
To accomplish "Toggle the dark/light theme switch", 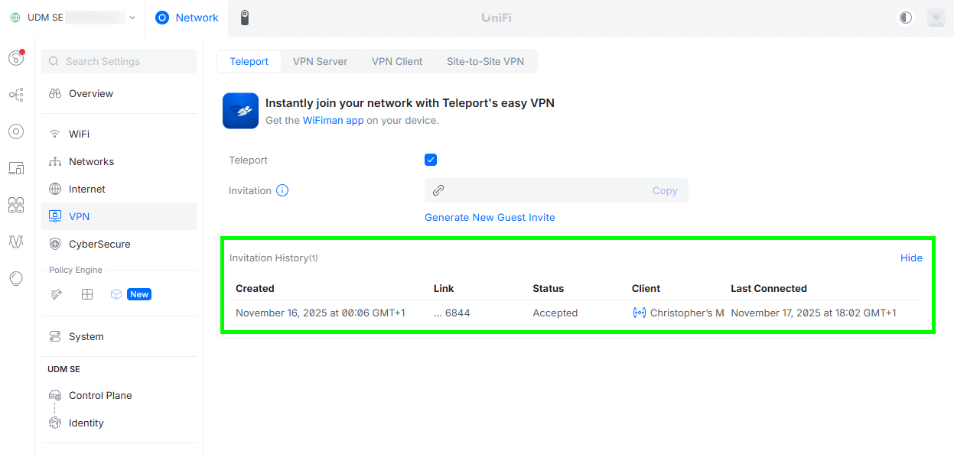I will click(x=906, y=18).
